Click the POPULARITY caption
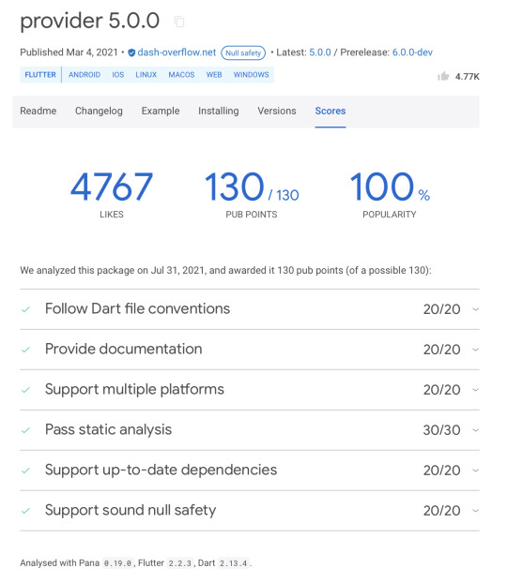The width and height of the screenshot is (507, 583). [x=390, y=215]
